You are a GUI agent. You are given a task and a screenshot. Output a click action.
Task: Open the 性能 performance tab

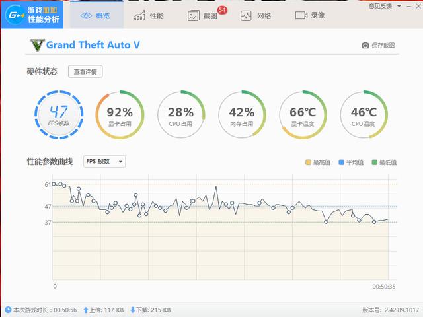(x=149, y=16)
